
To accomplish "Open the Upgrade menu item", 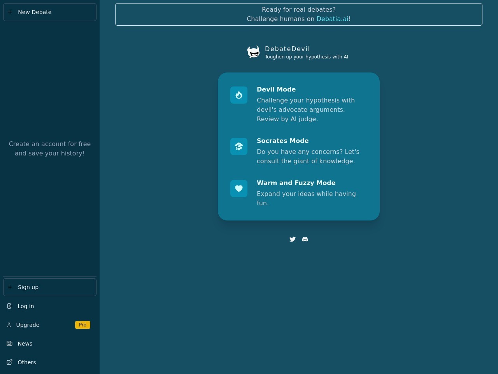I will tap(50, 325).
